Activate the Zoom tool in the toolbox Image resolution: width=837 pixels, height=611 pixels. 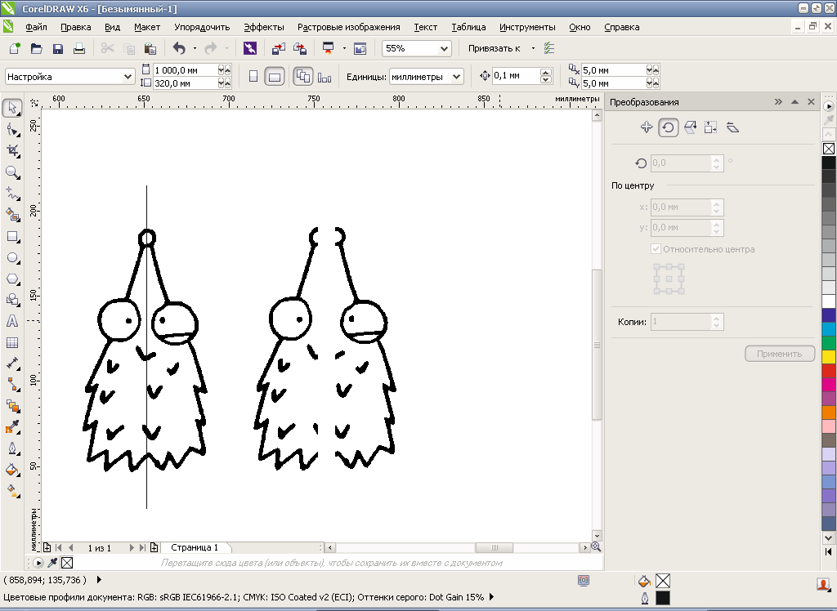pos(12,172)
